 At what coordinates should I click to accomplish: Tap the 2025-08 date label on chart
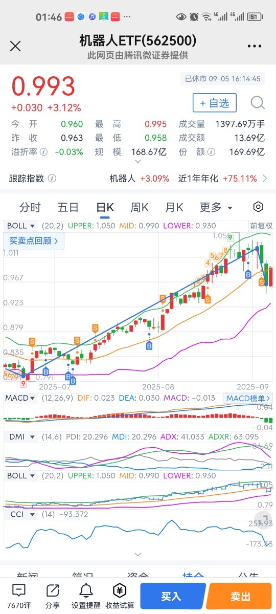158,387
